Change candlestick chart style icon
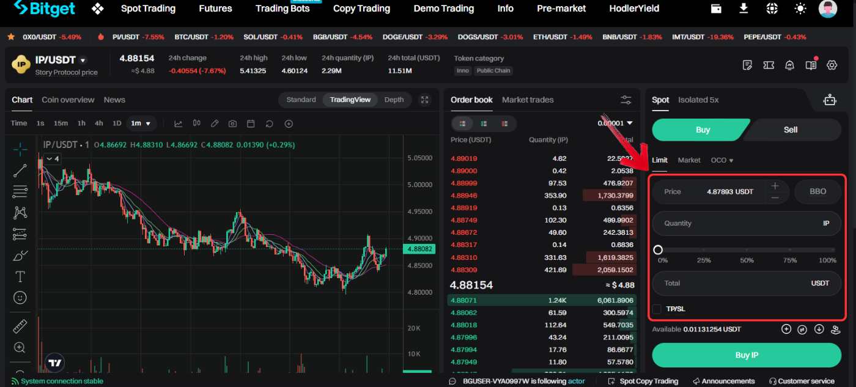Viewport: 856px width, 387px height. 196,123
